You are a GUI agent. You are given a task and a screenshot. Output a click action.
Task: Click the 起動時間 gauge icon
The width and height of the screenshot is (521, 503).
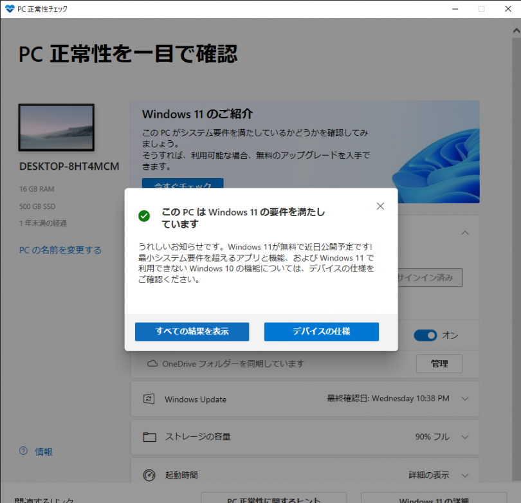pos(149,475)
